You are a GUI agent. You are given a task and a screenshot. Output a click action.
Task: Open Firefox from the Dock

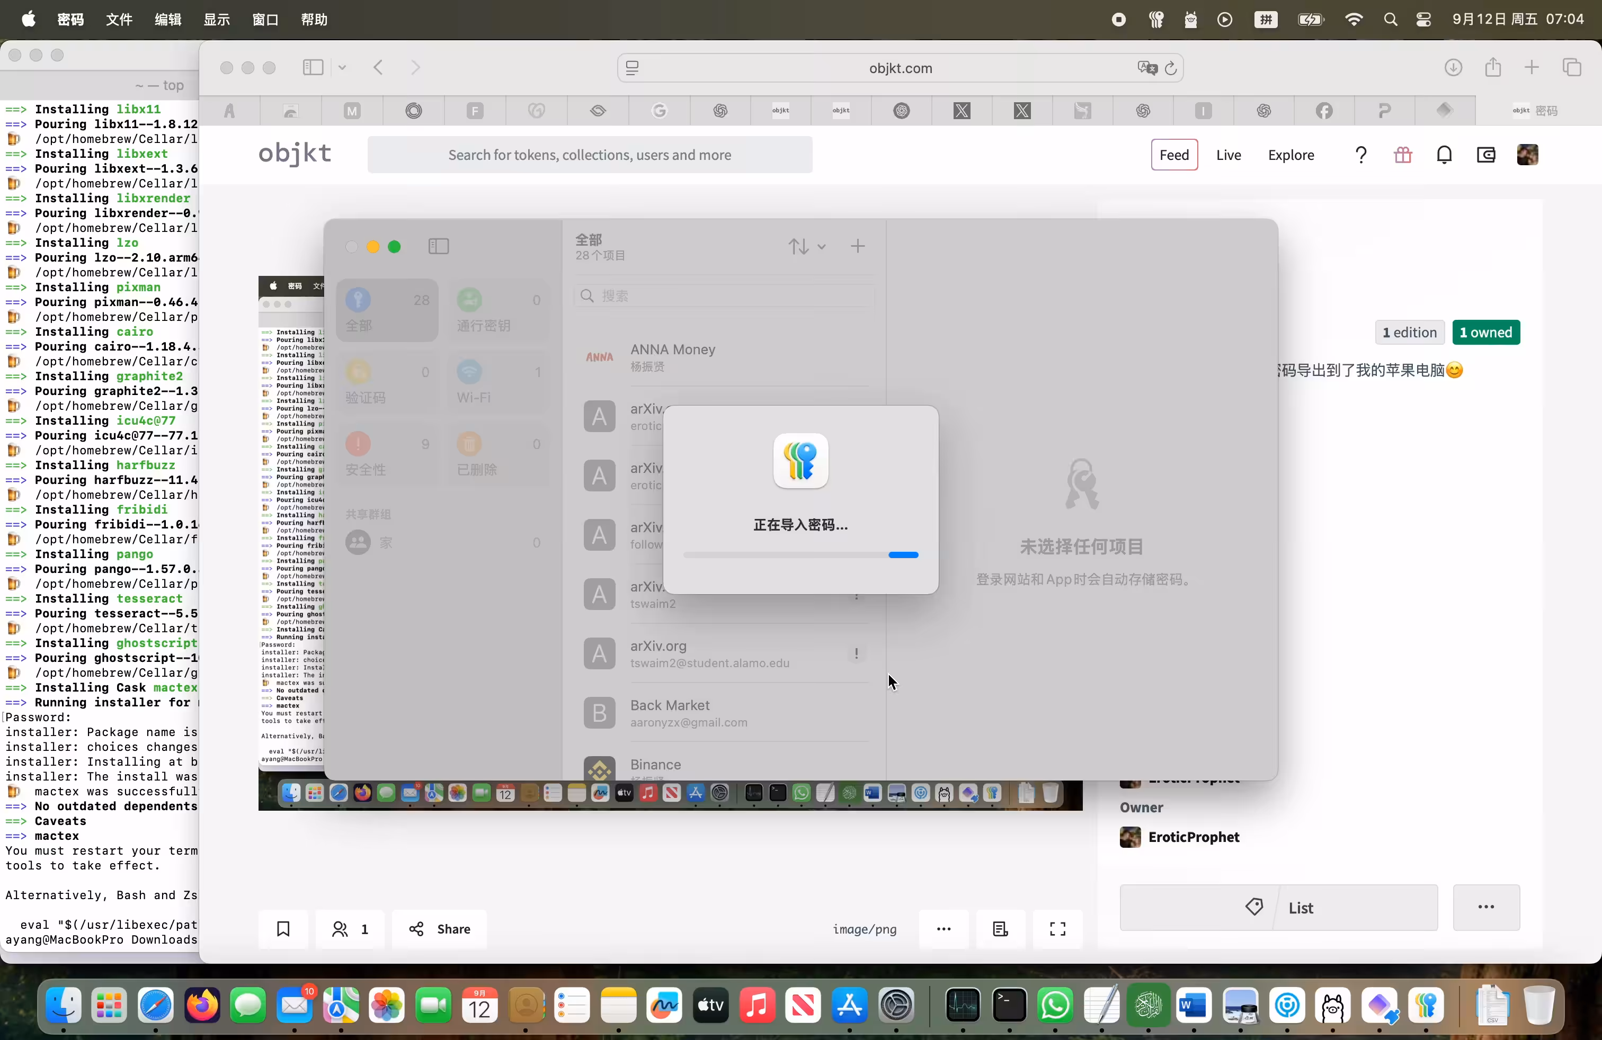tap(202, 1006)
